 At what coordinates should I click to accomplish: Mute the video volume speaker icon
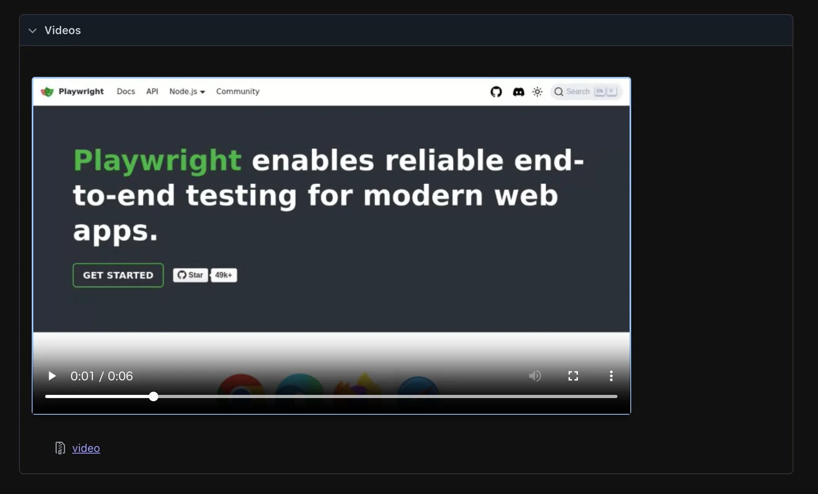[535, 376]
